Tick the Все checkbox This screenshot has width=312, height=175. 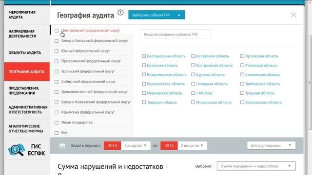click(x=57, y=133)
